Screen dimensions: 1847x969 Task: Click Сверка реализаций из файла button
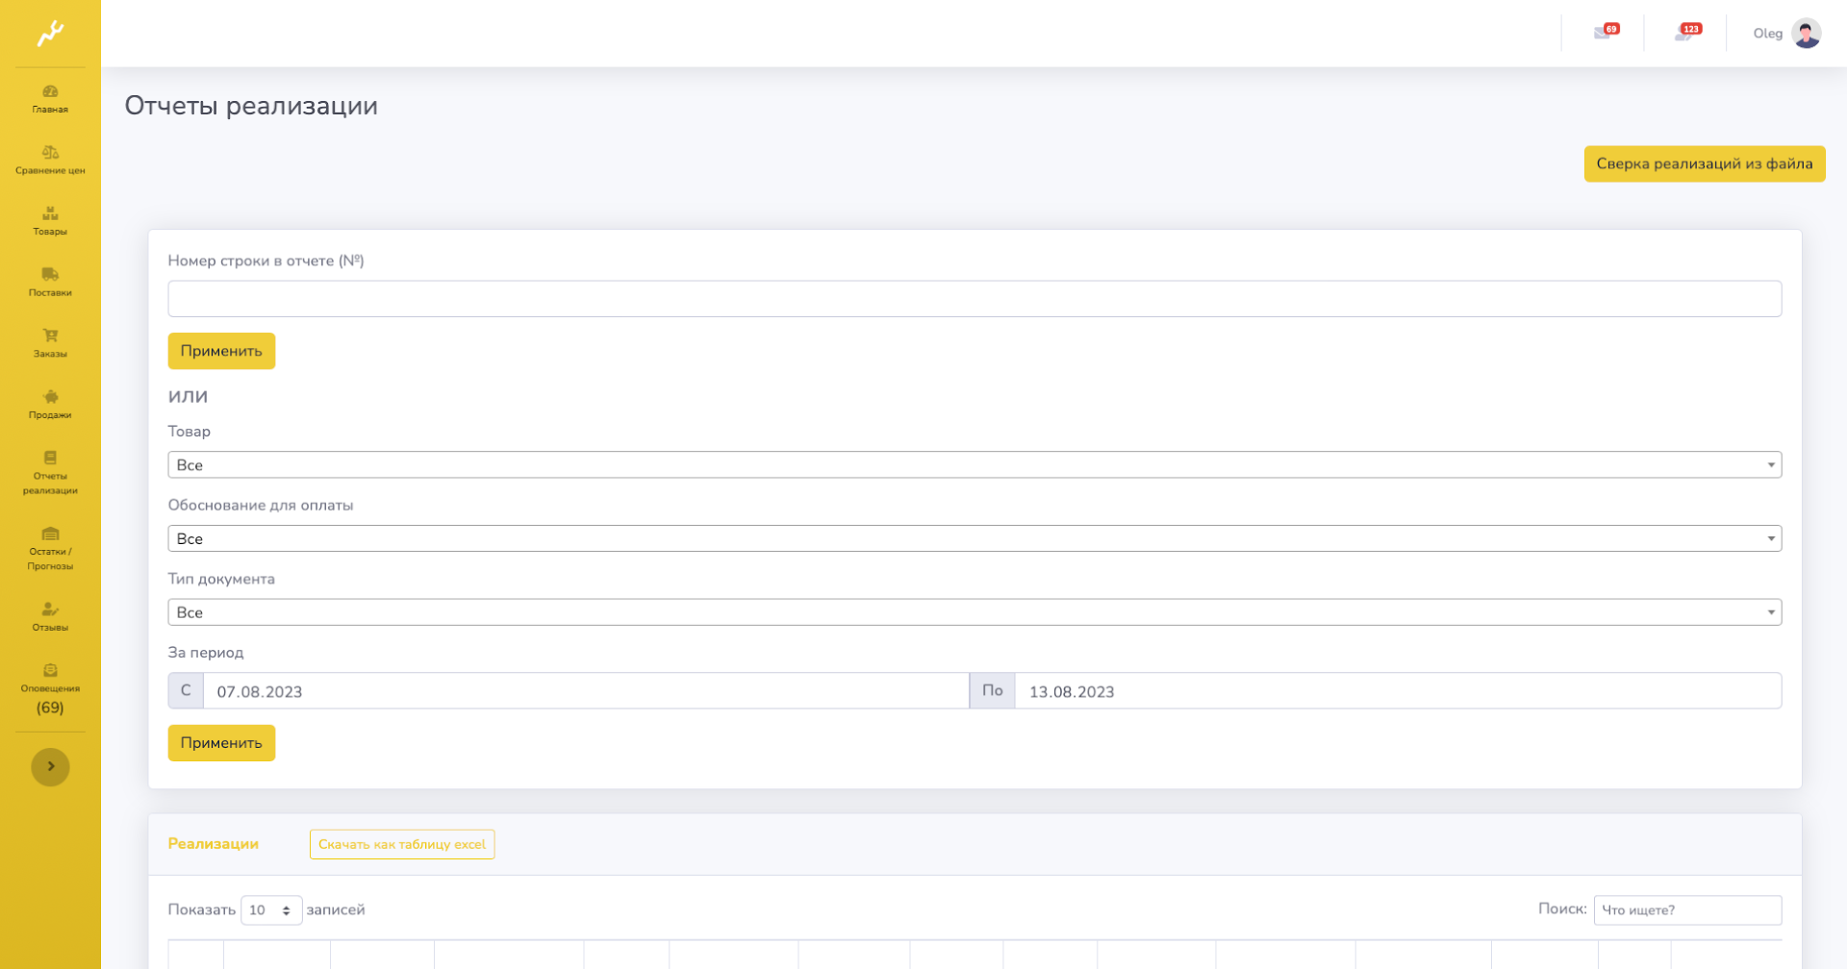[x=1705, y=163]
